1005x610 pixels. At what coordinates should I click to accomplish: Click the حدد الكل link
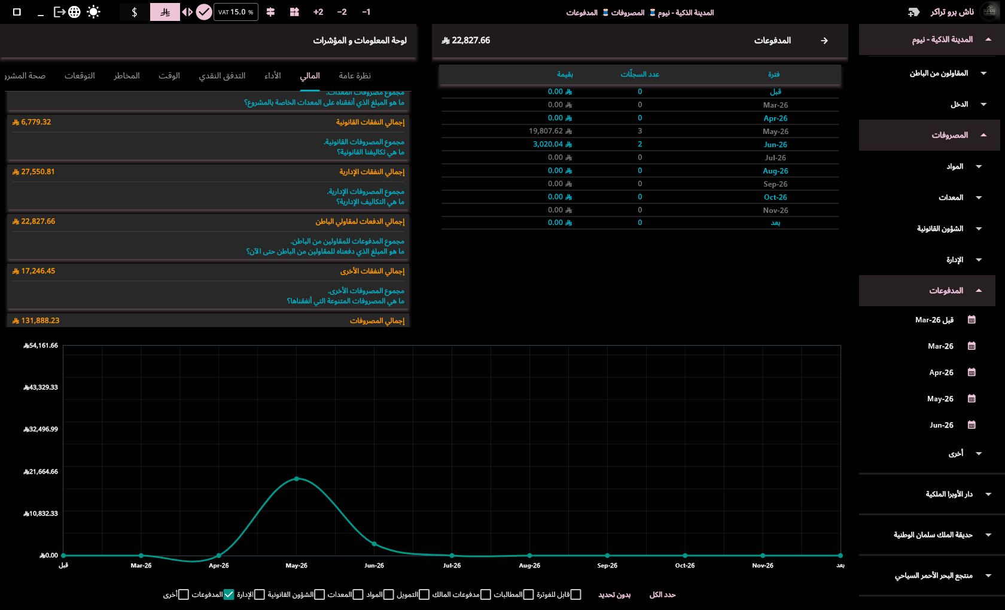coord(663,595)
